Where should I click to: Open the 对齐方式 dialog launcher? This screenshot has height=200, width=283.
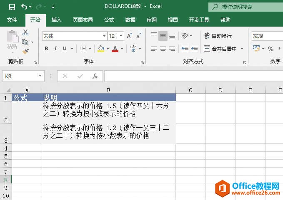click(245, 62)
